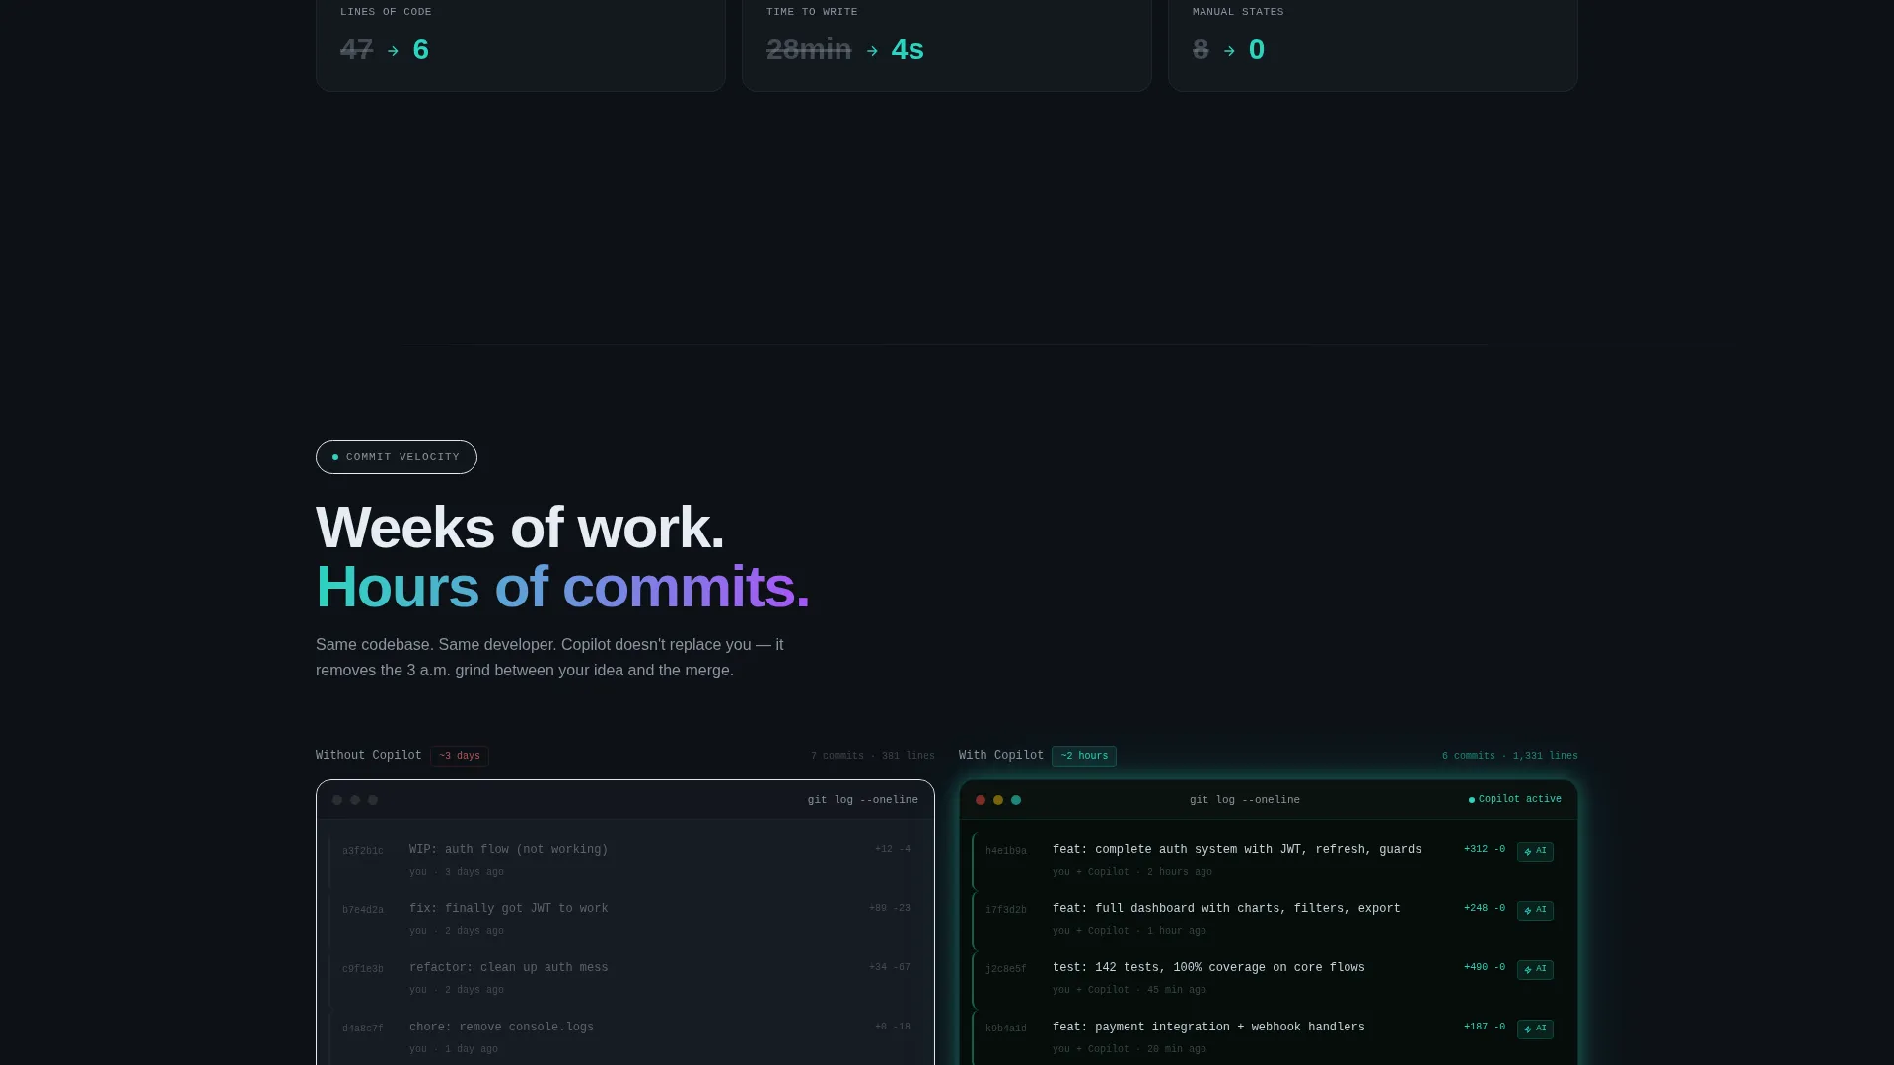
Task: Click the +248 -0 diff stat
Action: click(x=1485, y=908)
